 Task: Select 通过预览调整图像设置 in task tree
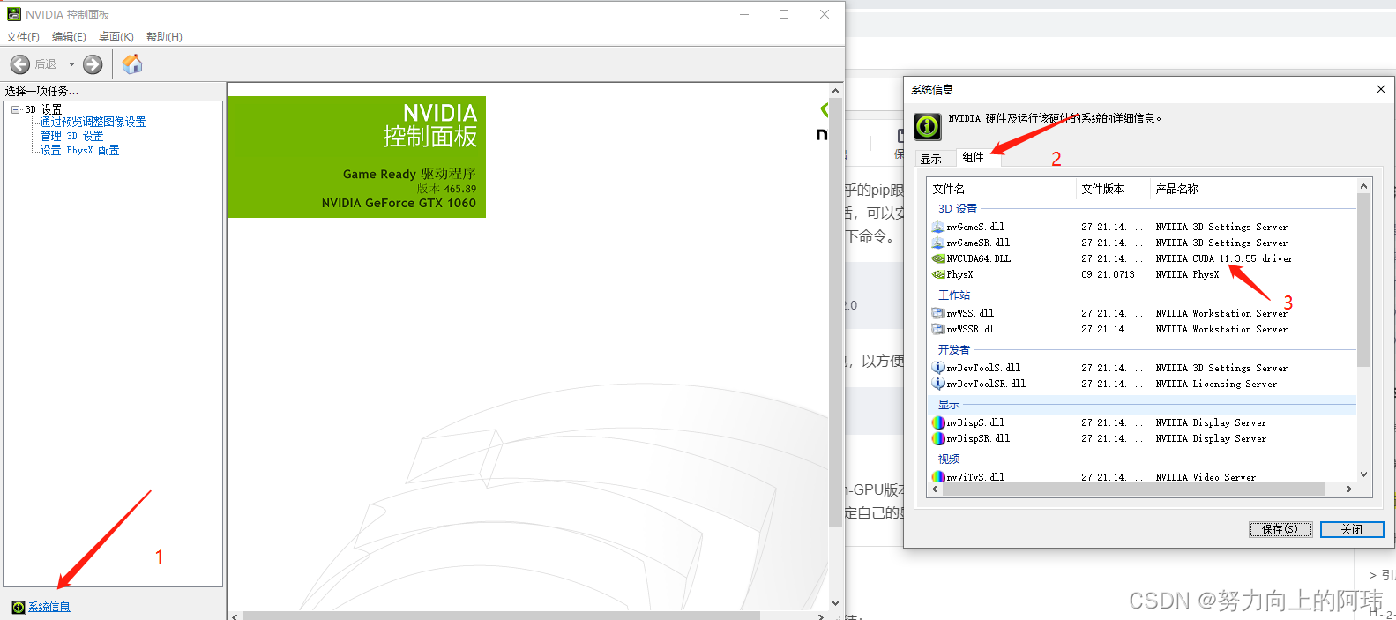tap(93, 122)
